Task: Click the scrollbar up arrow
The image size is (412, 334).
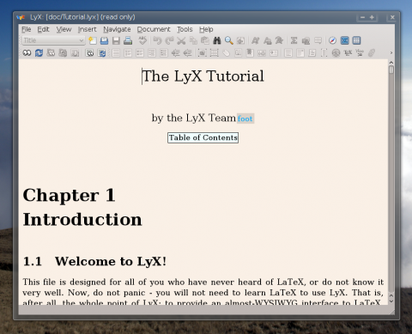Action: [391, 62]
